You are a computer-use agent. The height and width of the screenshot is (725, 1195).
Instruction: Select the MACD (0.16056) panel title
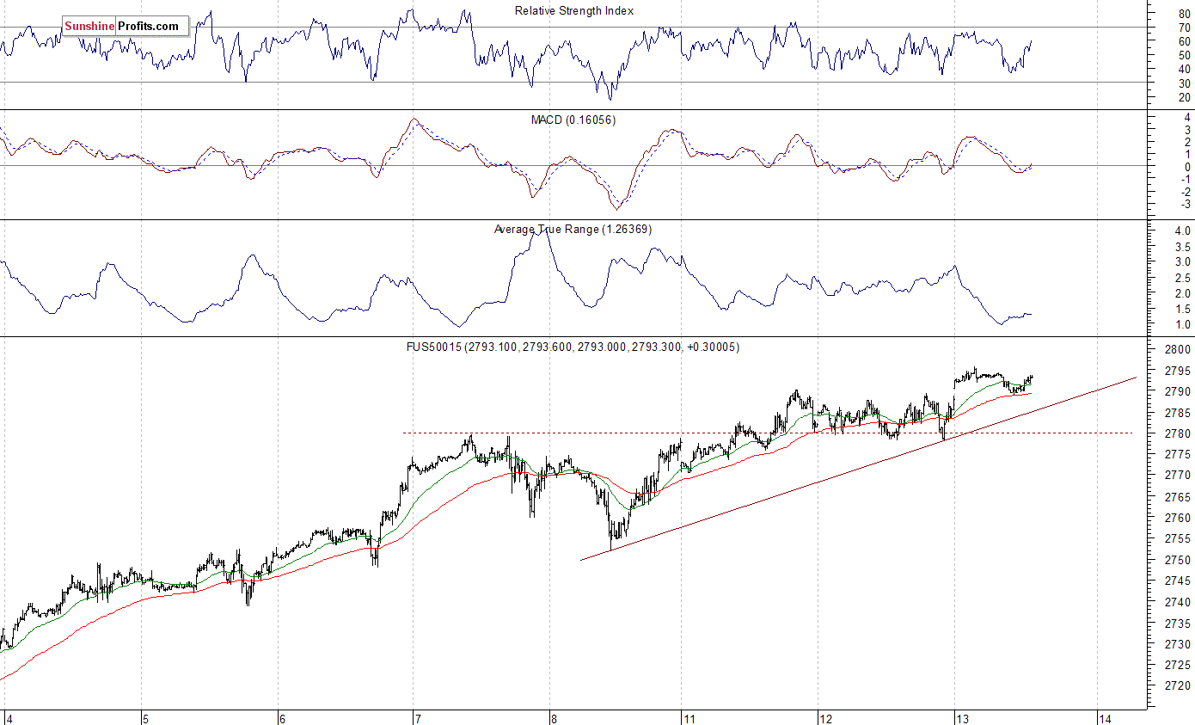click(573, 120)
